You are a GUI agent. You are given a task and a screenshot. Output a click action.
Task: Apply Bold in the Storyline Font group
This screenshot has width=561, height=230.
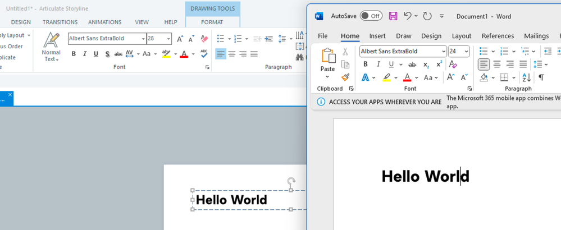pos(73,54)
